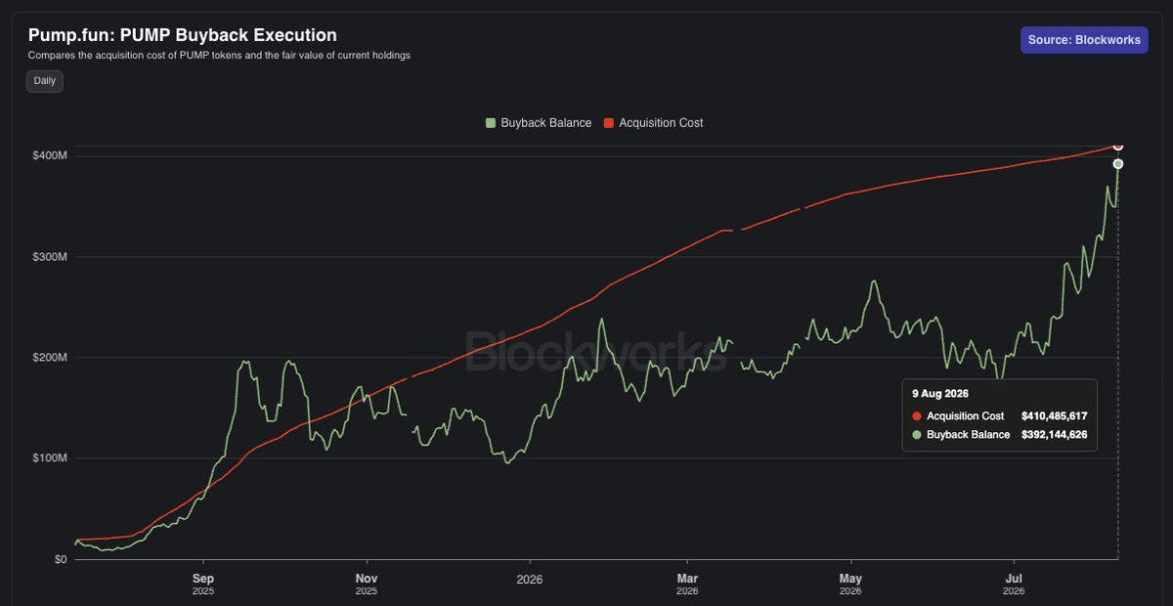The image size is (1173, 606).
Task: Click the Mar 2026 x-axis label
Action: click(x=687, y=584)
